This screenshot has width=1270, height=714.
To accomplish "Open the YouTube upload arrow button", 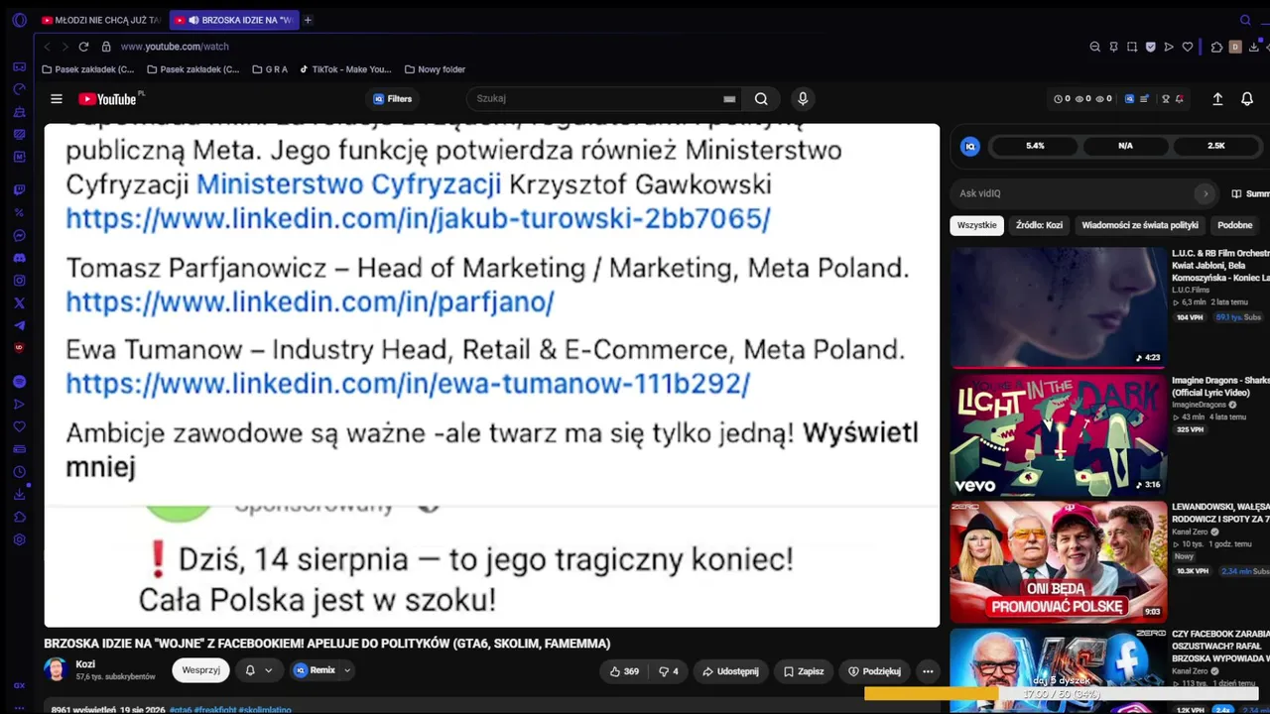I will tap(1217, 99).
